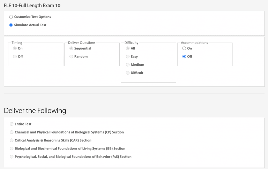Set difficulty to Medium

point(128,65)
